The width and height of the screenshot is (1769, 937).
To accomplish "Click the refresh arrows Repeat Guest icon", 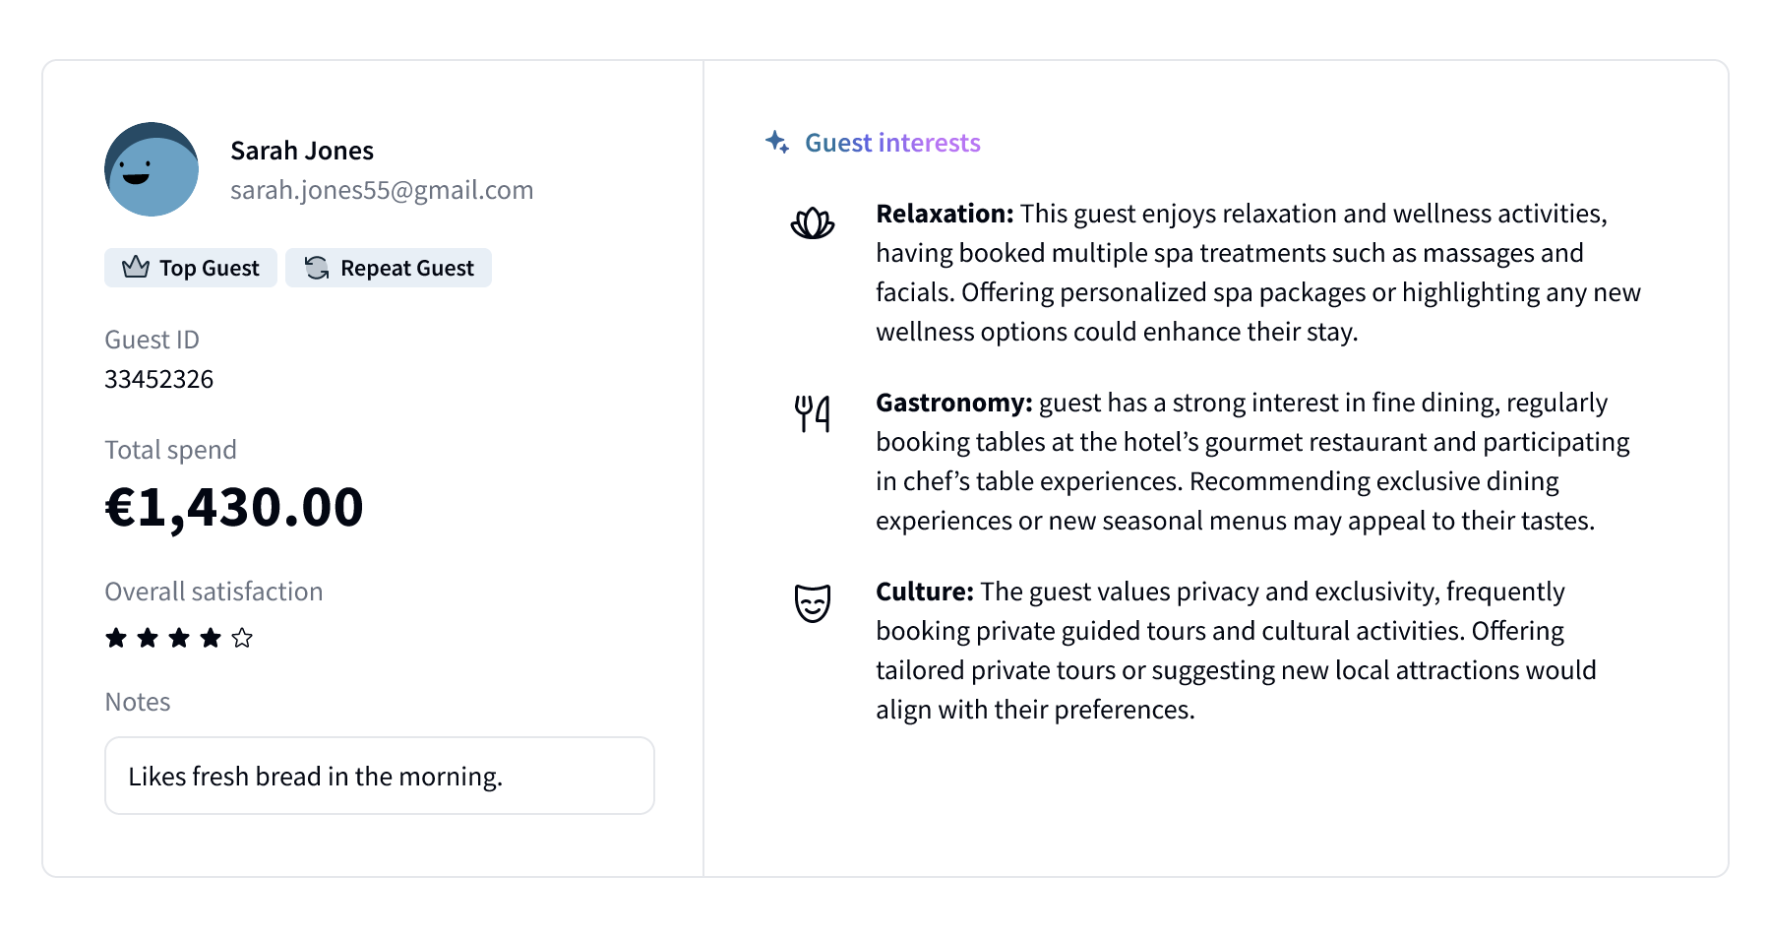I will (317, 268).
